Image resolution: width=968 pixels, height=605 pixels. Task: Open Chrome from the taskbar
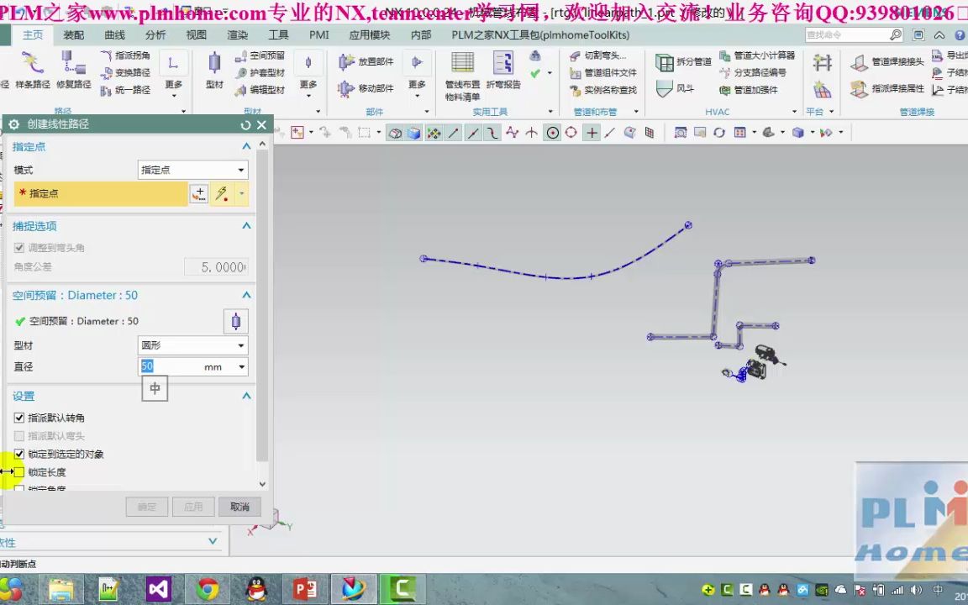208,590
